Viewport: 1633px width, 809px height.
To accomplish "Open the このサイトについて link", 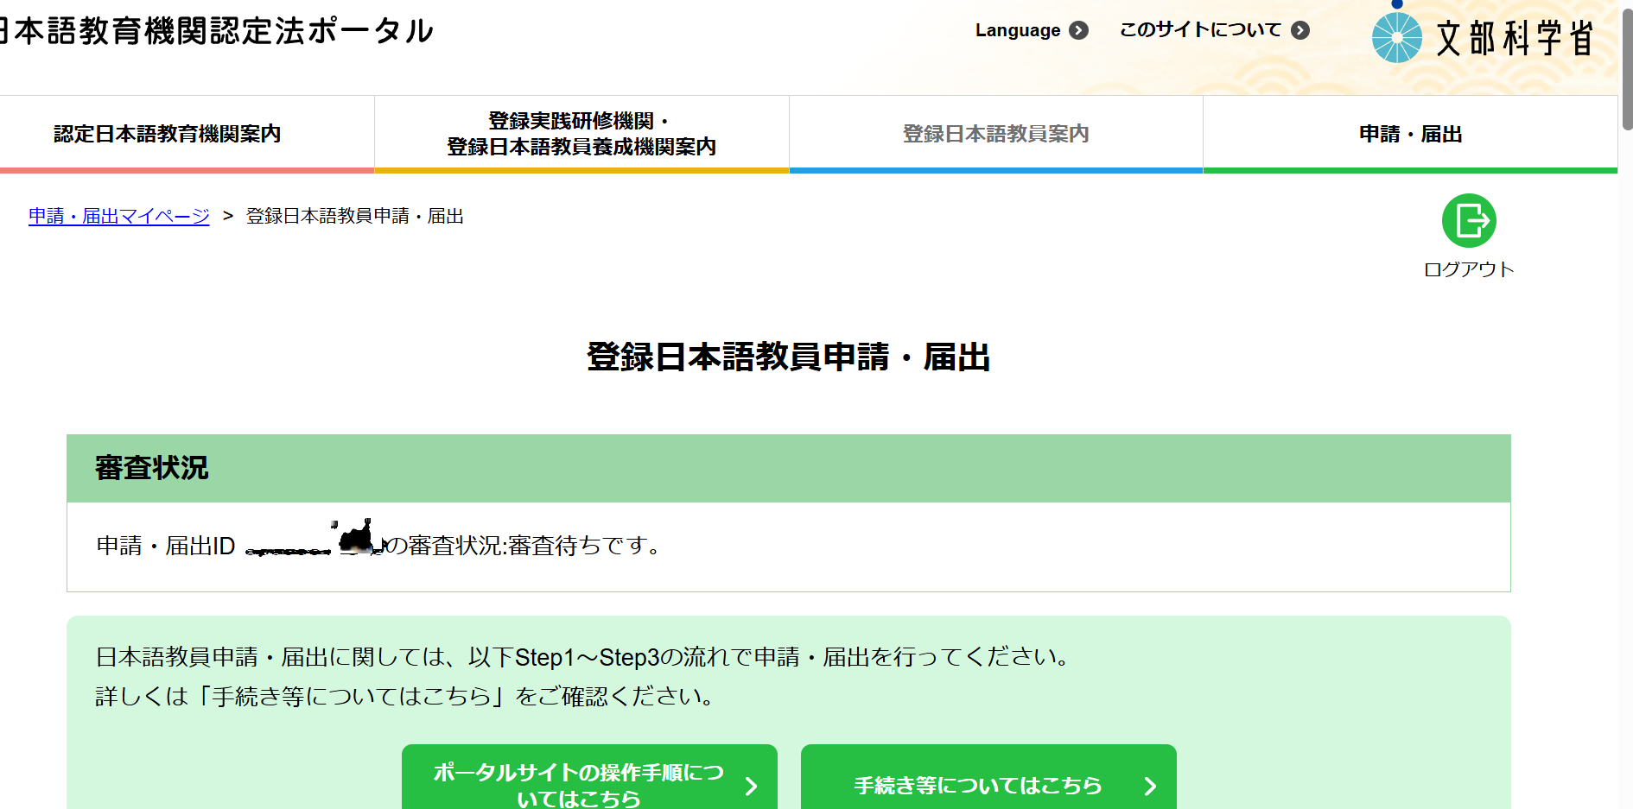I will tap(1200, 30).
